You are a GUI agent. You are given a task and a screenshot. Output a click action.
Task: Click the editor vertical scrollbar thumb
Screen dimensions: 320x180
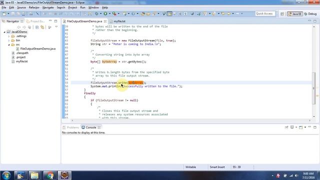(x=314, y=88)
